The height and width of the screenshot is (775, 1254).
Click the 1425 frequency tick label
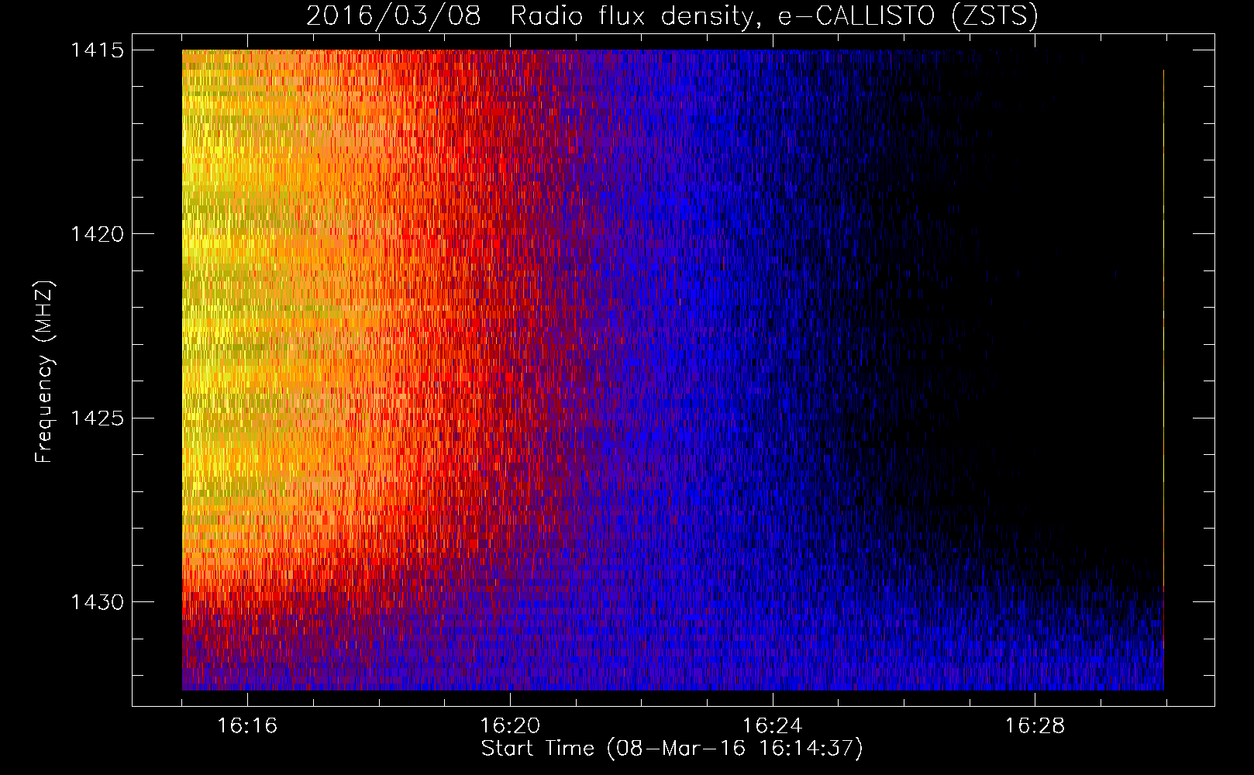pos(97,418)
